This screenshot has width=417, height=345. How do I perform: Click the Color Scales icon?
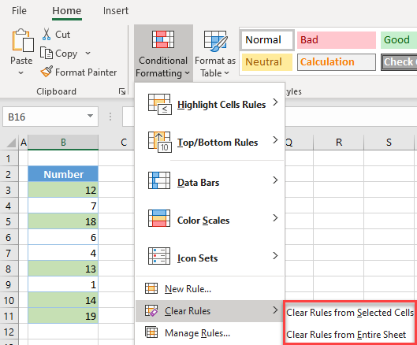(159, 218)
